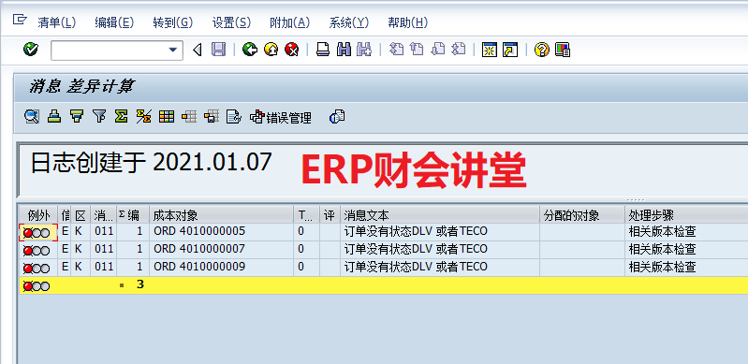Click the Sigma total icon in ALV toolbar
The width and height of the screenshot is (748, 364).
click(121, 116)
